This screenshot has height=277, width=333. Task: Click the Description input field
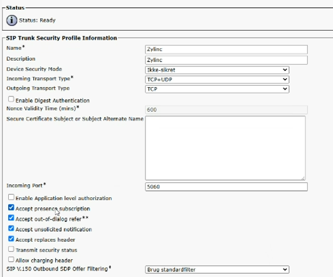[x=226, y=60]
